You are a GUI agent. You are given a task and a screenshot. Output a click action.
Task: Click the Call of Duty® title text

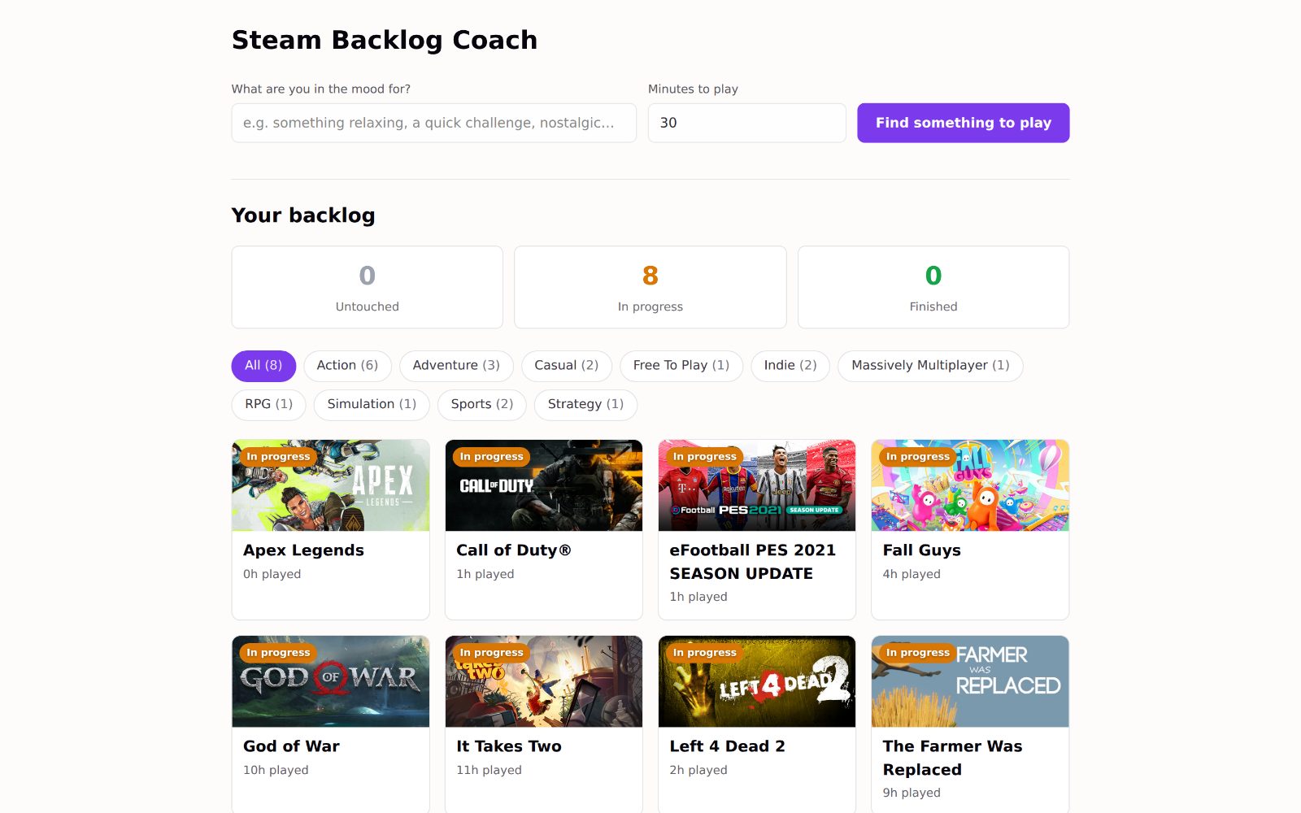coord(514,550)
